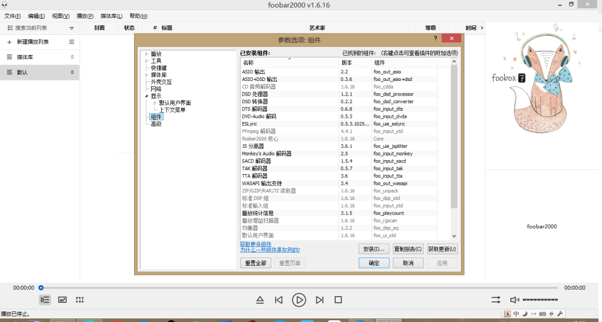Select 网络 in the preferences tree
Screen dimensions: 602x322
coord(156,89)
